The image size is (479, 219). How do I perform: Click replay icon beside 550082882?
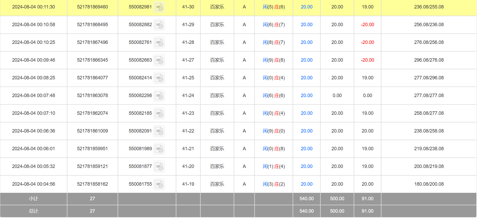click(x=159, y=25)
